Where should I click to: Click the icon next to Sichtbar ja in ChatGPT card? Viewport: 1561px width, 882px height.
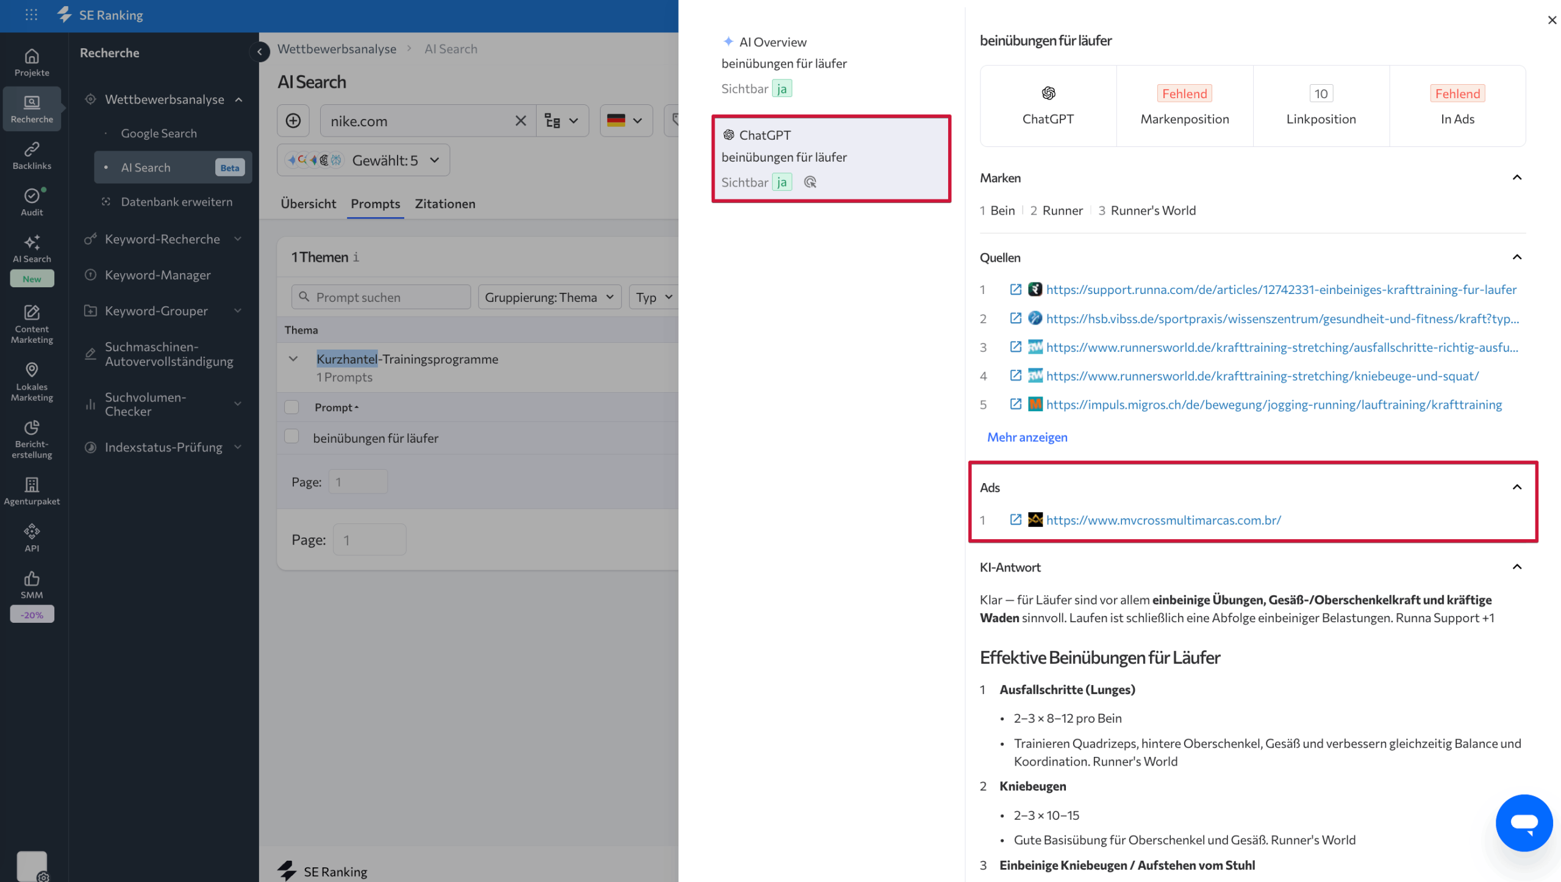[x=810, y=182]
